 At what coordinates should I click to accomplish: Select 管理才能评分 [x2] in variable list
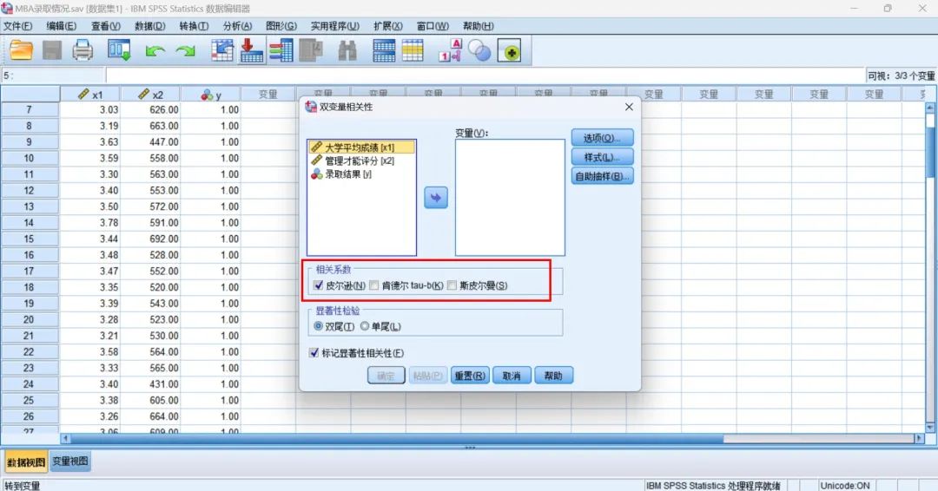tap(361, 160)
